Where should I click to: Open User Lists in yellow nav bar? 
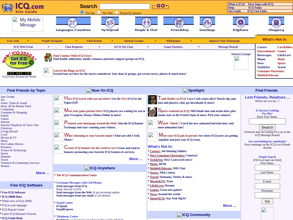13,41
